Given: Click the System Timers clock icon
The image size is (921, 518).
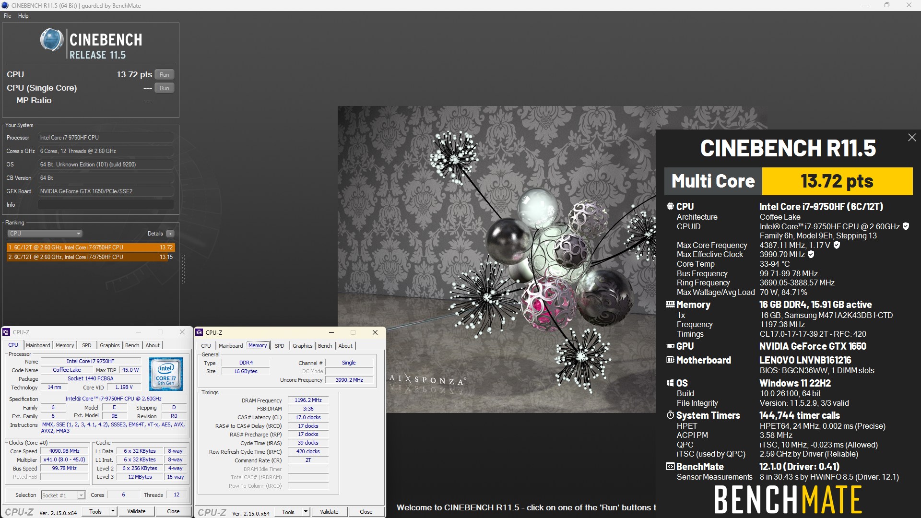Looking at the screenshot, I should 670,415.
